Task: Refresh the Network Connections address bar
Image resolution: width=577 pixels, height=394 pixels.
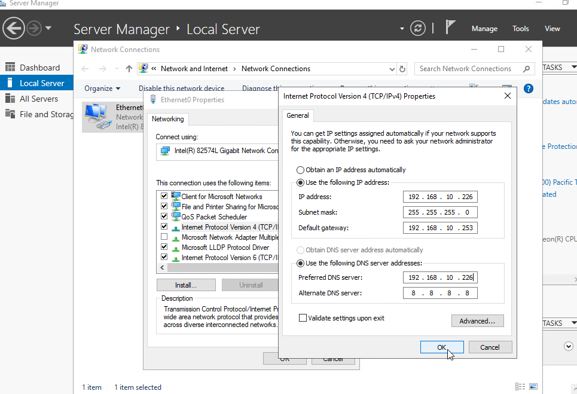Action: coord(402,69)
